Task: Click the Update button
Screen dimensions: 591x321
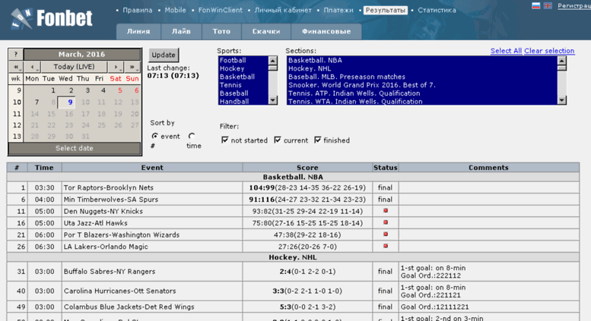Action: tap(164, 55)
